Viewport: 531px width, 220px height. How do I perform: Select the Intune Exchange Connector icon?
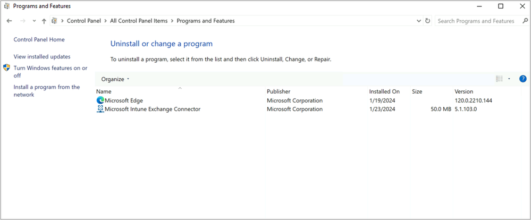(100, 109)
